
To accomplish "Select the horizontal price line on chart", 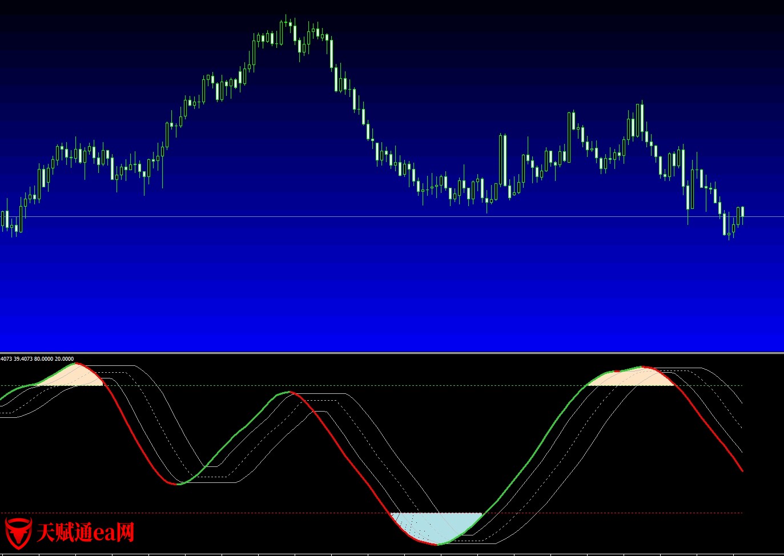I will click(x=400, y=216).
